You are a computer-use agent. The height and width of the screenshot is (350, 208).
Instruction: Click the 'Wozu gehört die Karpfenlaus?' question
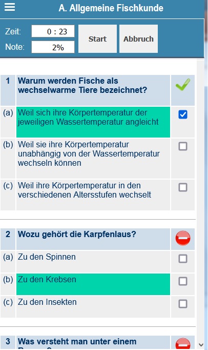77,234
